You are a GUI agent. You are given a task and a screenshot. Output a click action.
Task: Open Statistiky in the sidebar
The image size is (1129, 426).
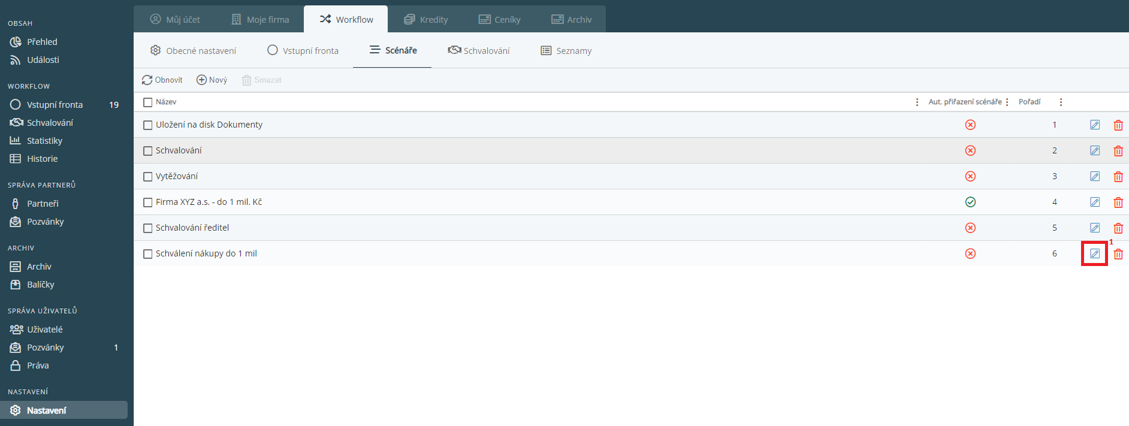click(x=44, y=141)
